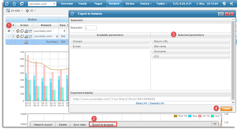Click the Deselect All link
This screenshot has height=130, width=237.
[x=157, y=103]
